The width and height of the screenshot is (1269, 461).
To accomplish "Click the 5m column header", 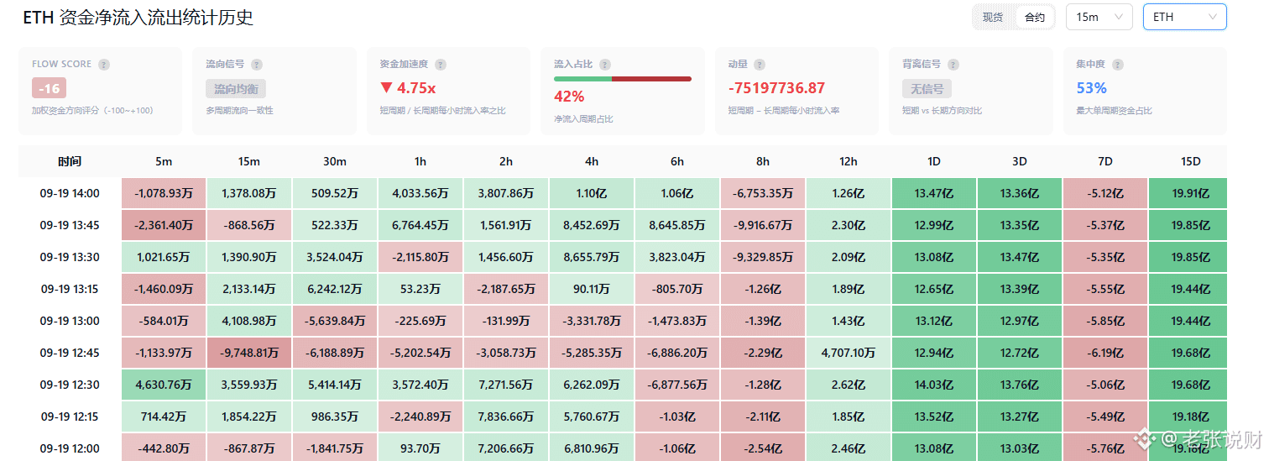I will [164, 161].
